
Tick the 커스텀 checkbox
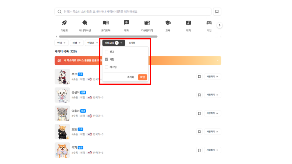click(x=106, y=67)
